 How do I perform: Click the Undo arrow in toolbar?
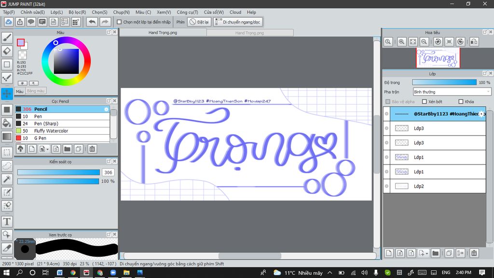(92, 22)
